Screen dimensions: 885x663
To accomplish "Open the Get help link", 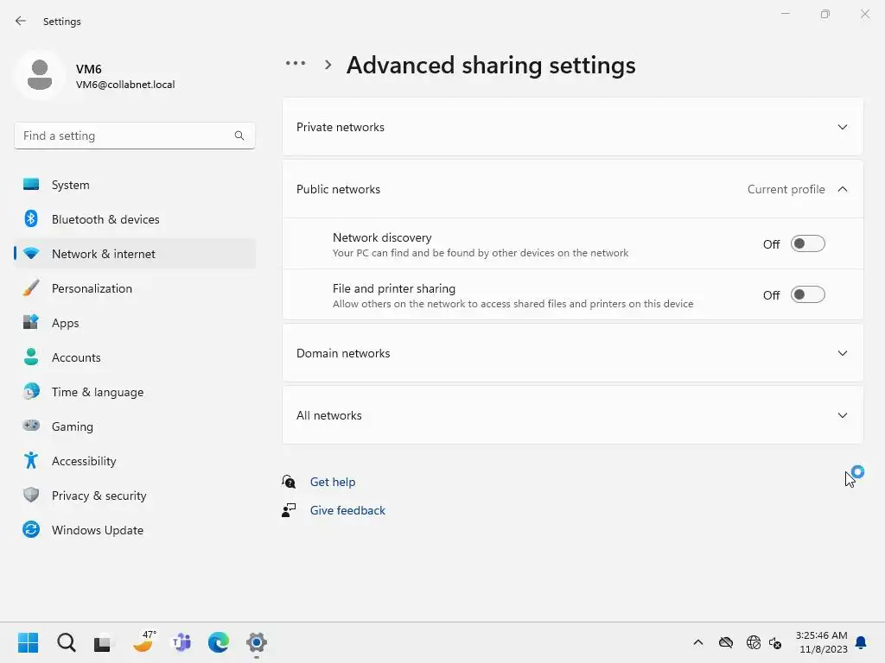I will coord(333,482).
